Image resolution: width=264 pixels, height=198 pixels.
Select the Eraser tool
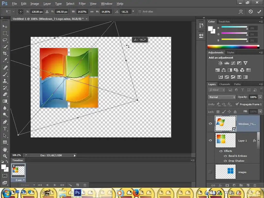(5, 94)
